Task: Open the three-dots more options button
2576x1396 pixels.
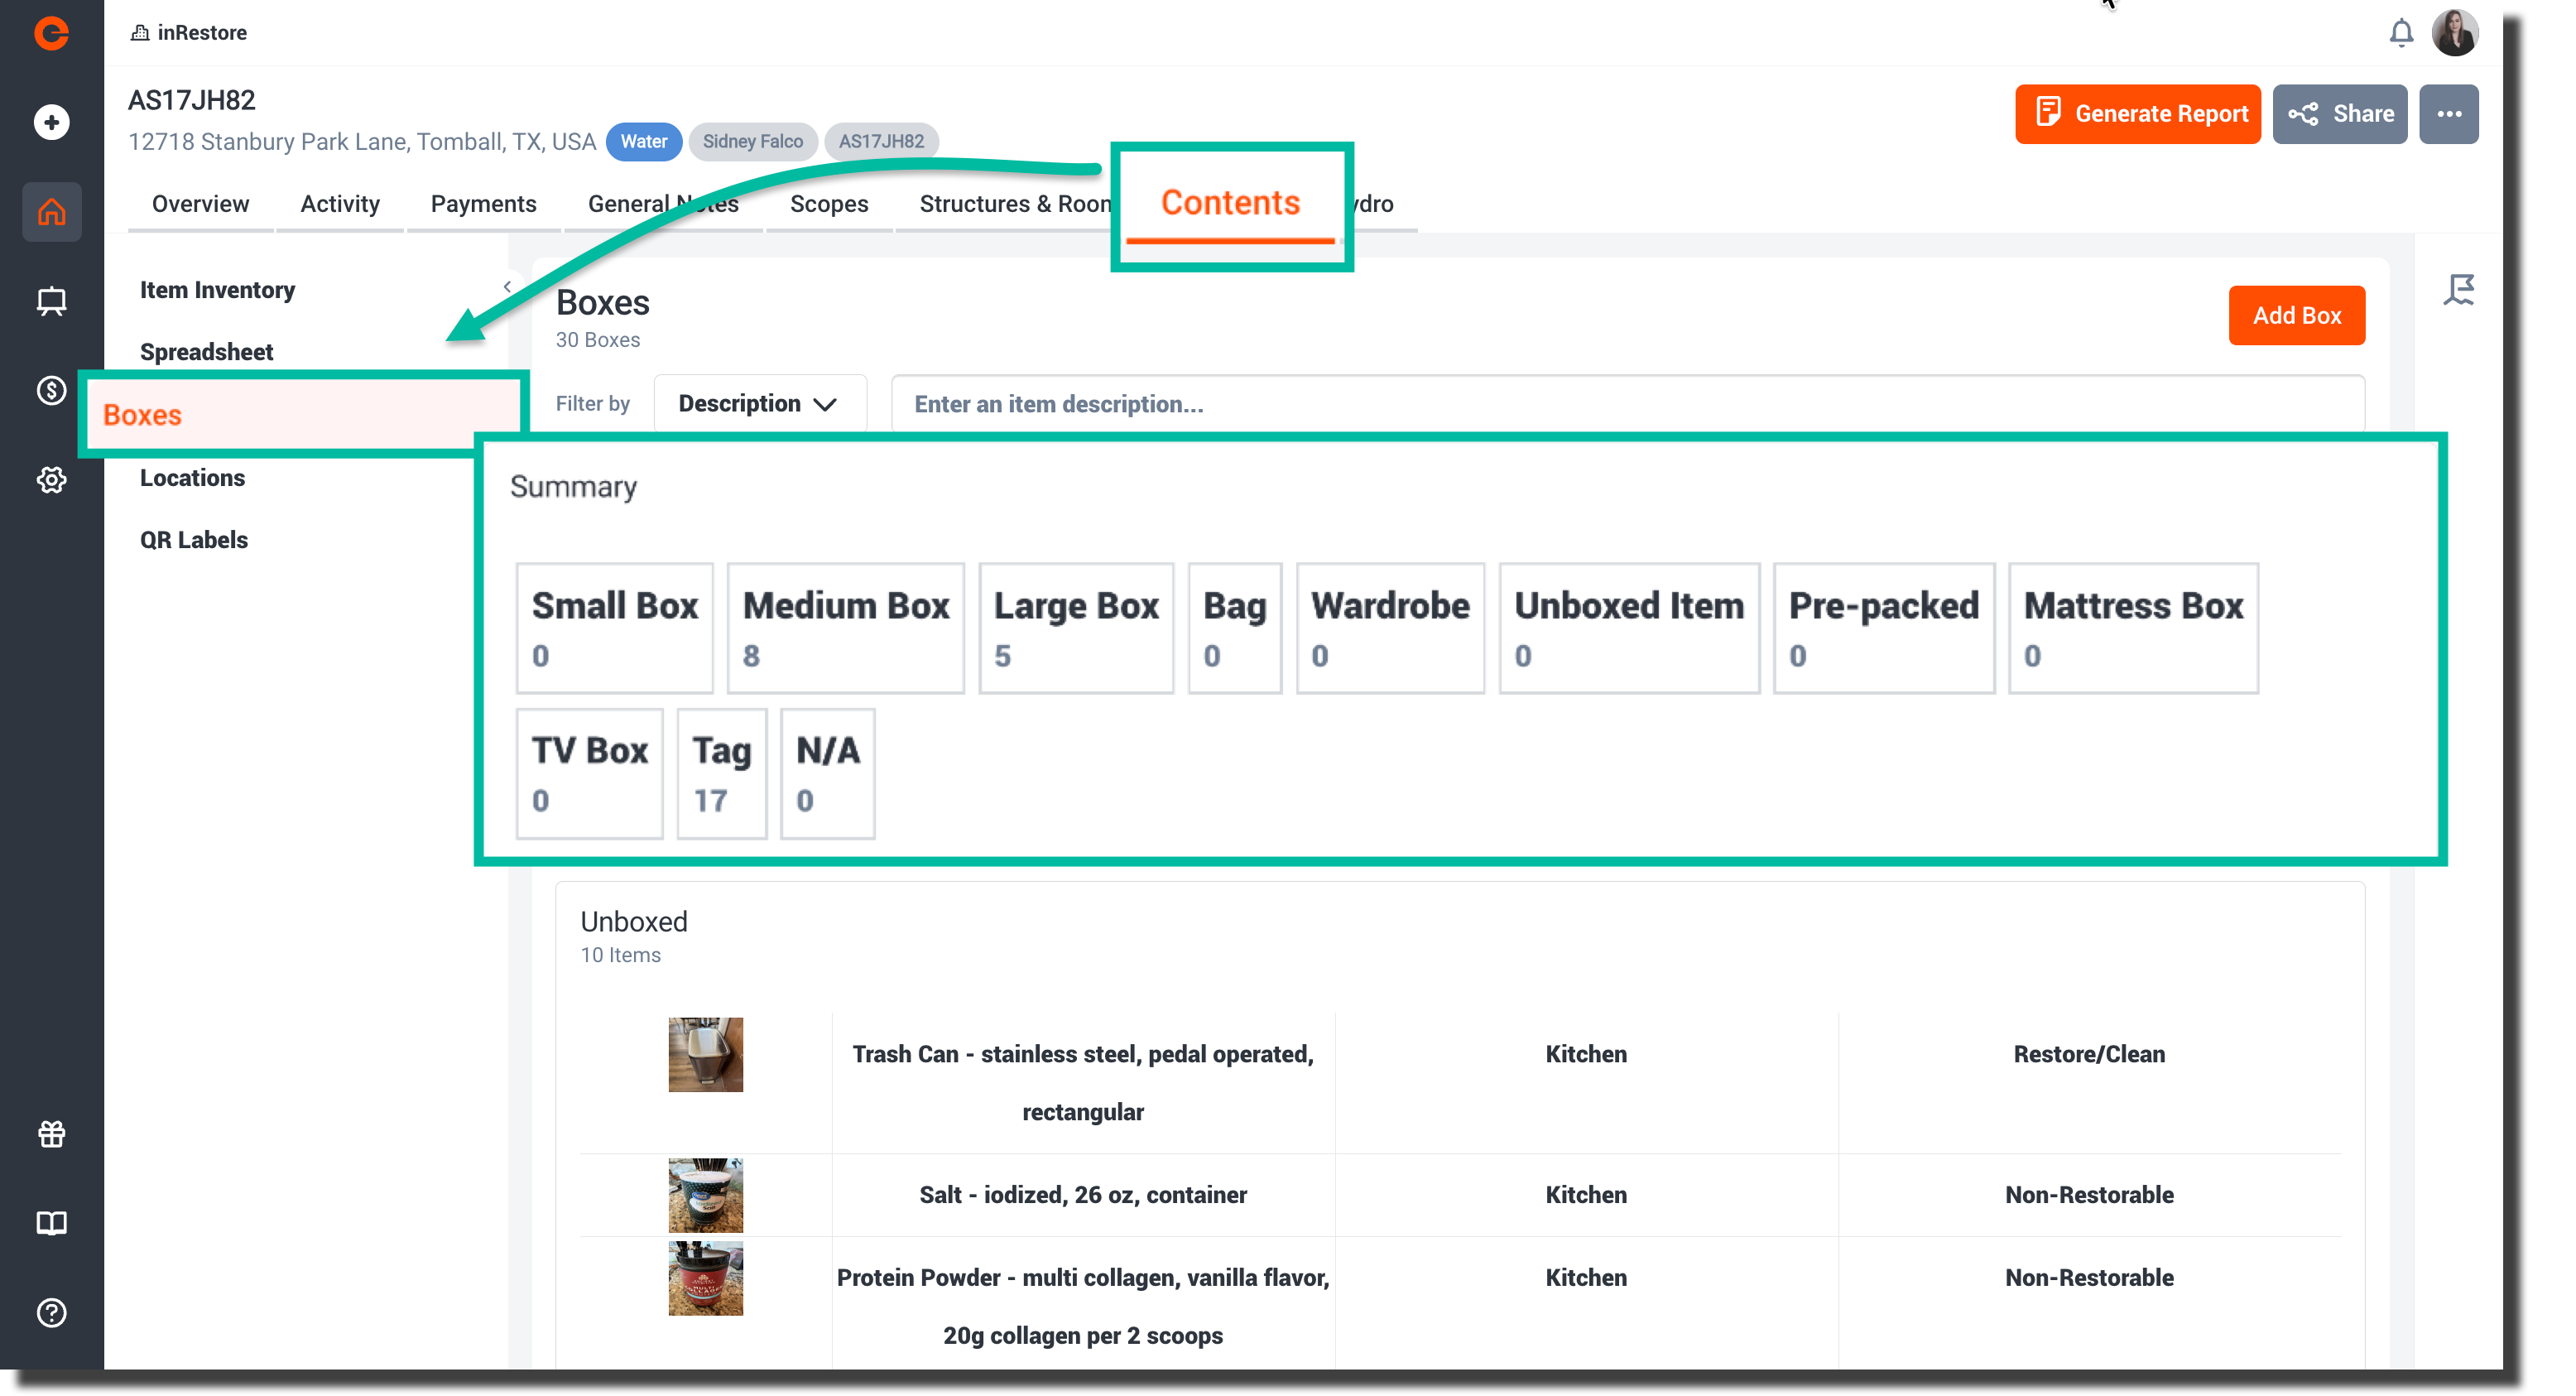Action: pos(2449,114)
